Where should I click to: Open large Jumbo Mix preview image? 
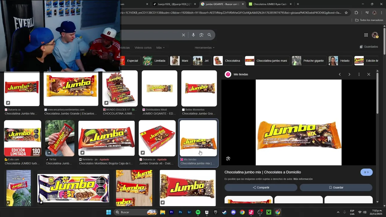click(299, 122)
